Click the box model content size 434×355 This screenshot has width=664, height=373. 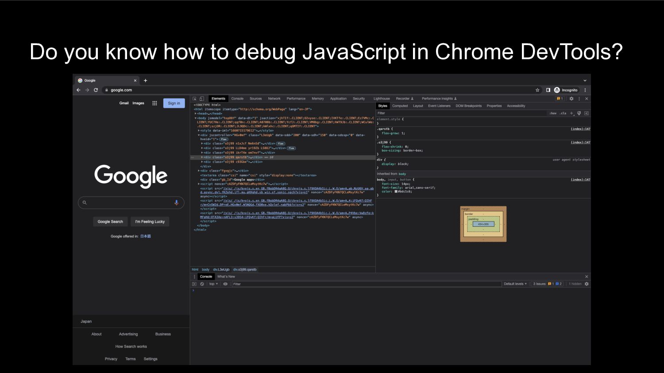coord(483,224)
